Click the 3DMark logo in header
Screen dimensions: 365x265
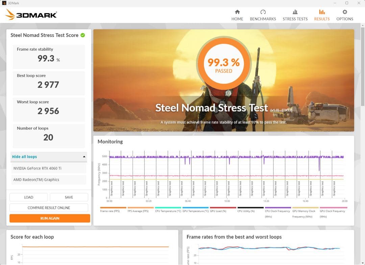(x=31, y=15)
